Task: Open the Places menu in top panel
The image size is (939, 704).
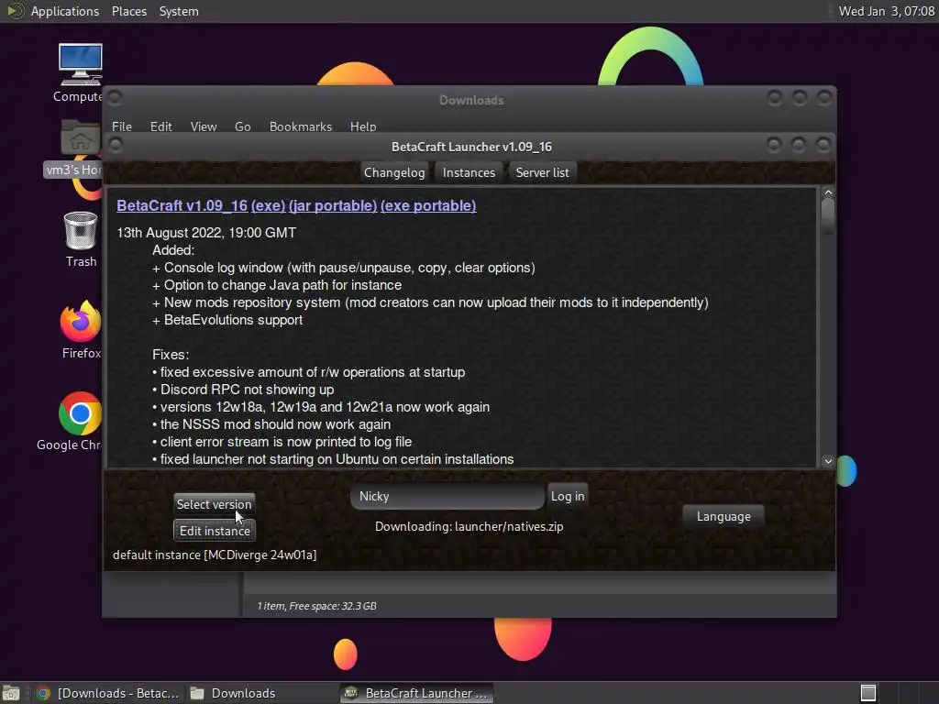Action: click(x=128, y=11)
